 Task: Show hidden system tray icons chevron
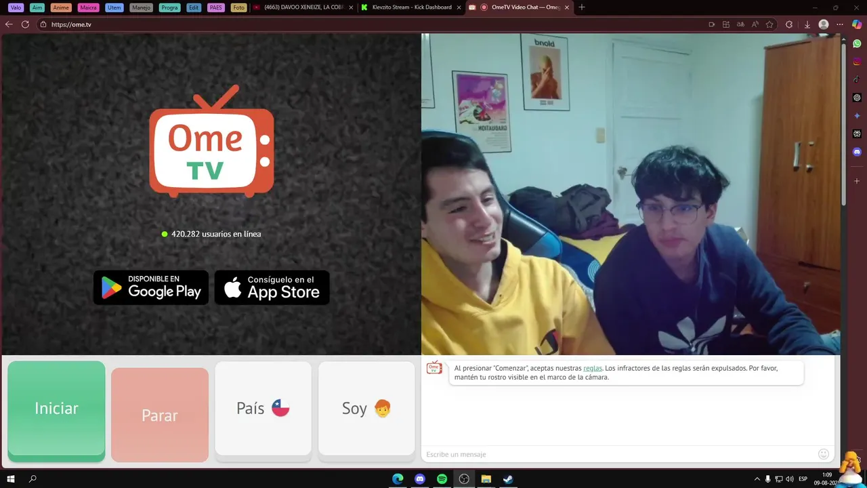click(757, 479)
